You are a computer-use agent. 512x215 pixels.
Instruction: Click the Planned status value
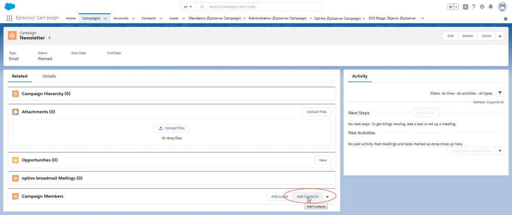coord(45,59)
